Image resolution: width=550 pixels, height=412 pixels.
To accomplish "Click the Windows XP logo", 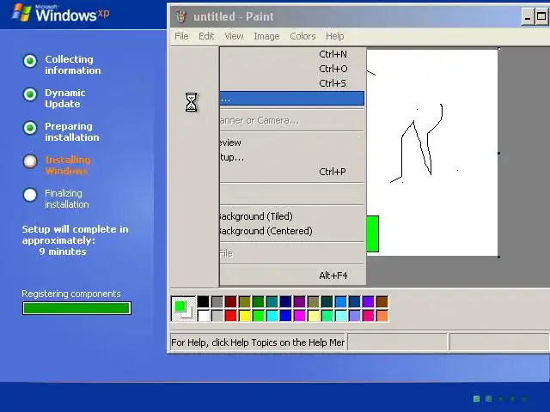I will [60, 14].
